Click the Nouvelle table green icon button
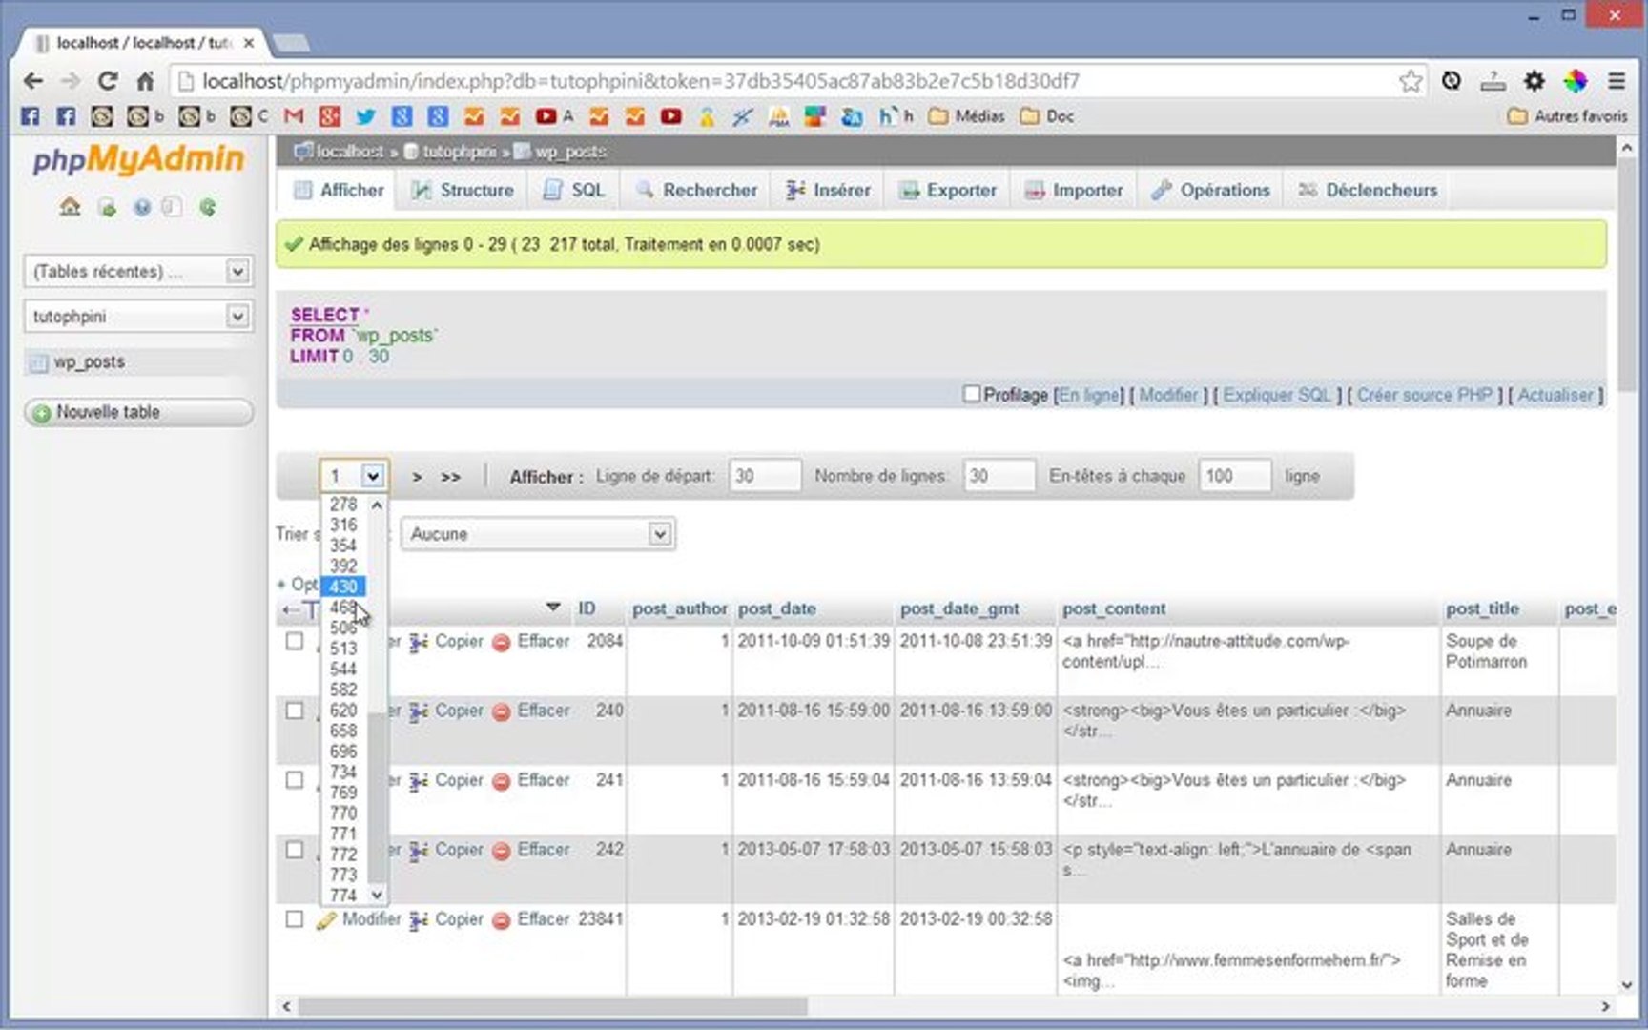 [138, 412]
